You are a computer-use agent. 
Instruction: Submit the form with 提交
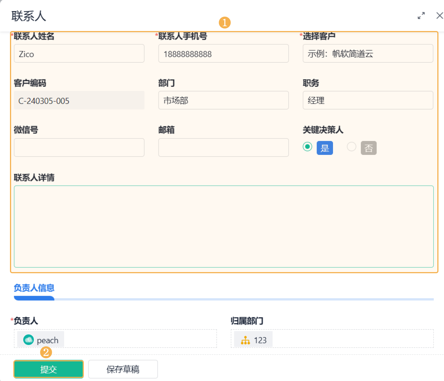(x=49, y=369)
